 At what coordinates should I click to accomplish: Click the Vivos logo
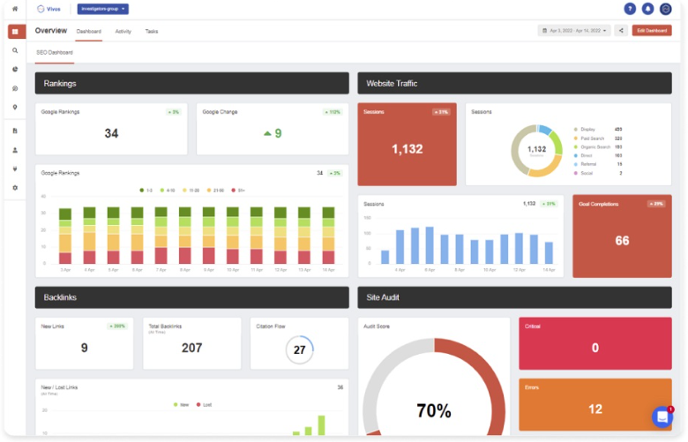pos(49,9)
